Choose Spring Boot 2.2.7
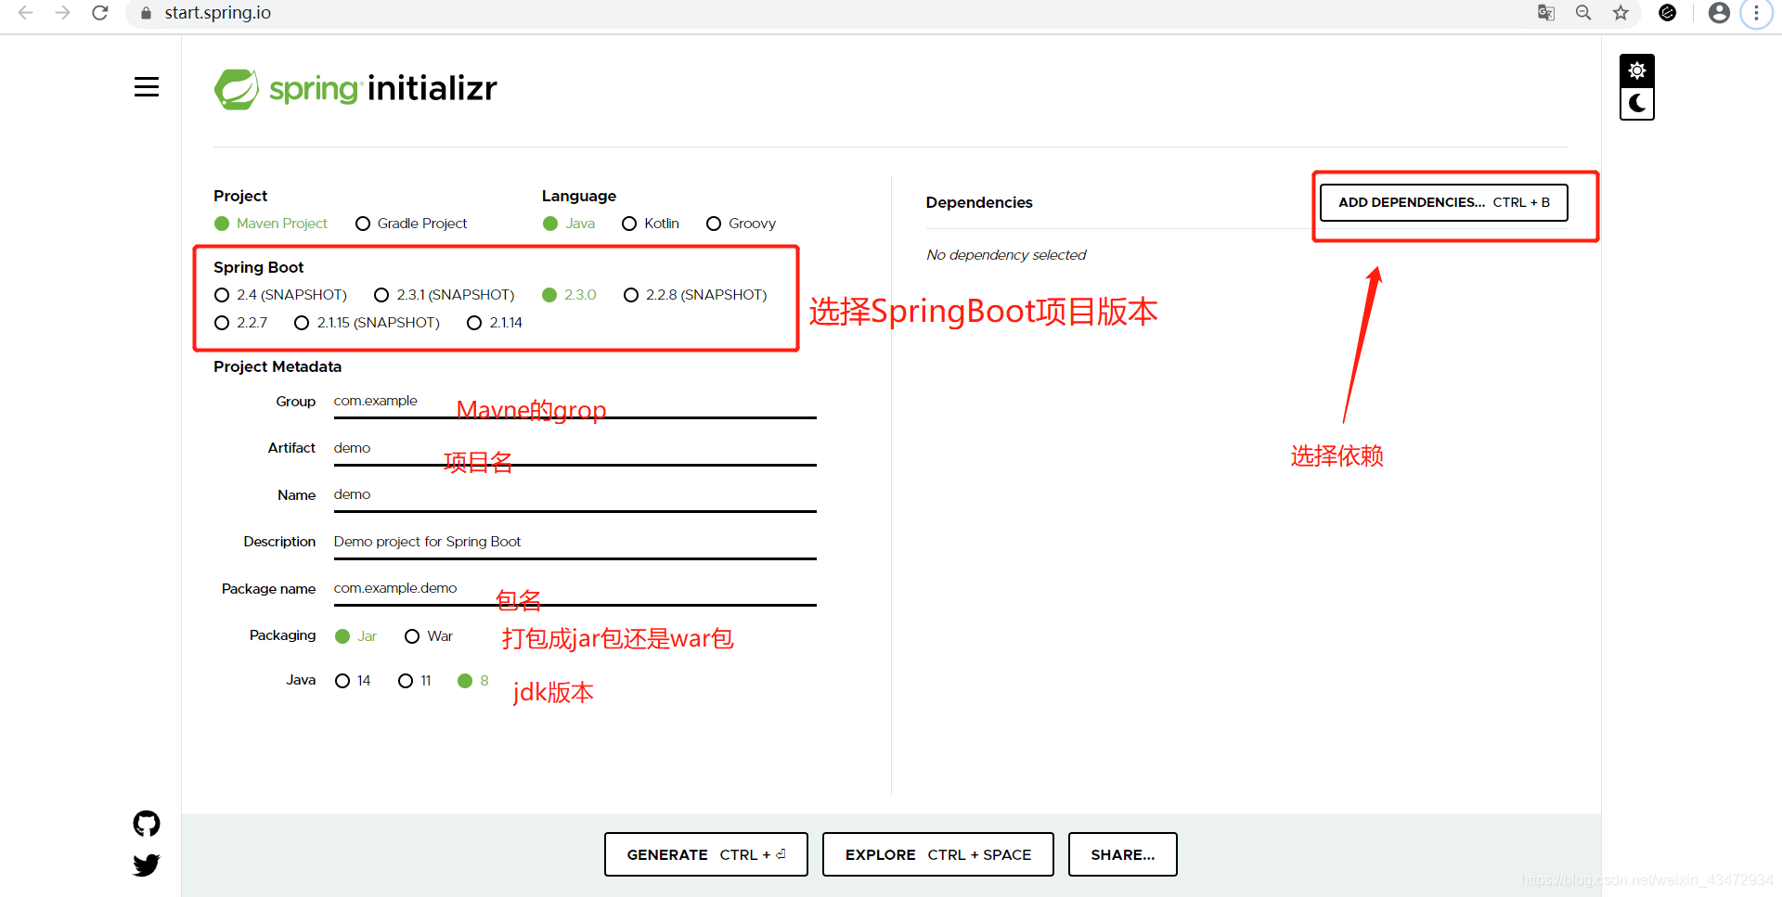Image resolution: width=1782 pixels, height=897 pixels. (240, 323)
